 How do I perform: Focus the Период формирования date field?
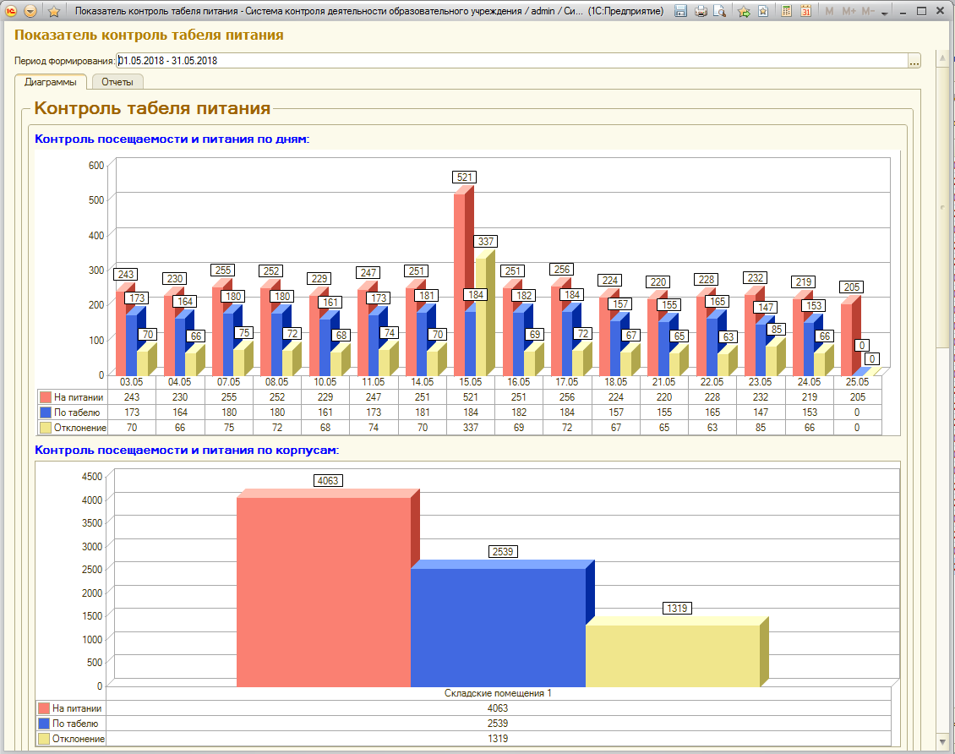pos(511,60)
